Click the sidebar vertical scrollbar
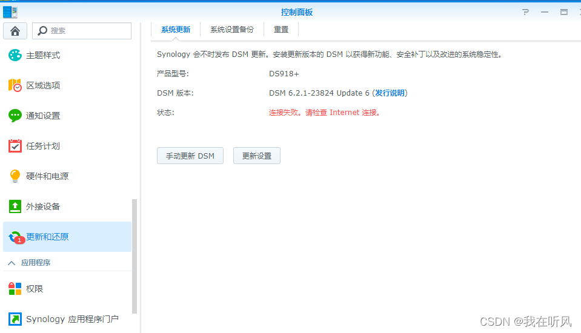 (x=134, y=256)
